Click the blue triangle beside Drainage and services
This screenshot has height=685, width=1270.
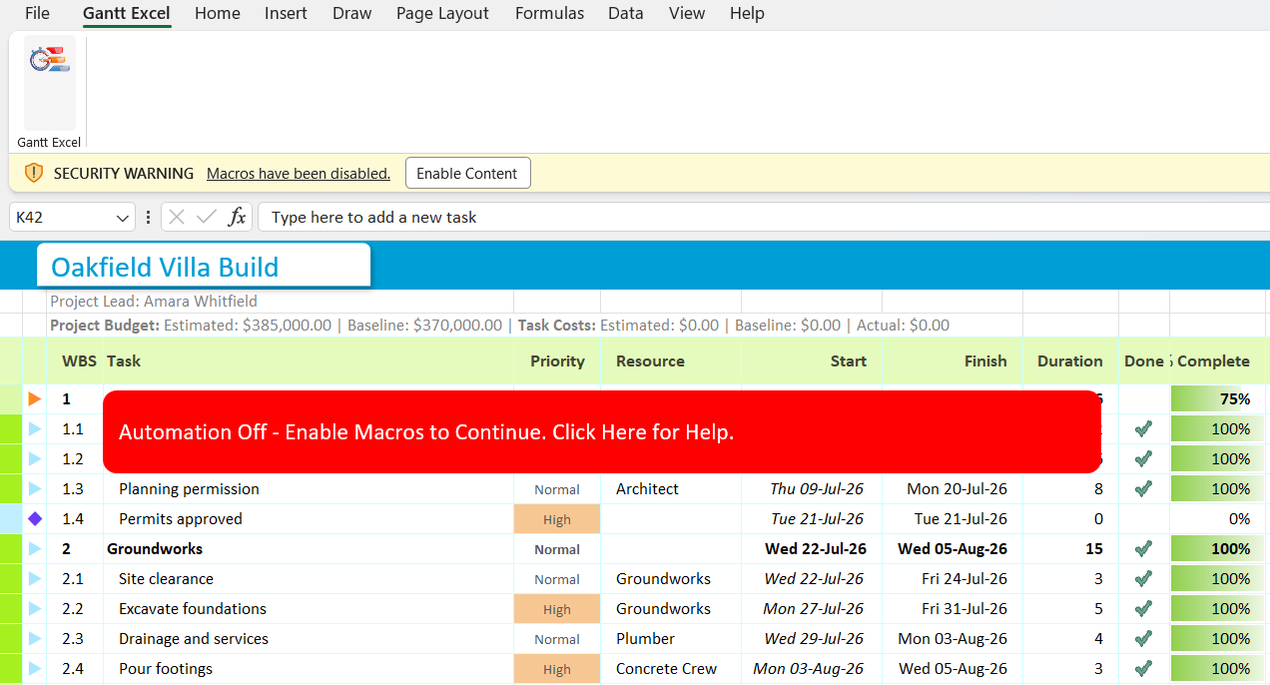point(35,638)
